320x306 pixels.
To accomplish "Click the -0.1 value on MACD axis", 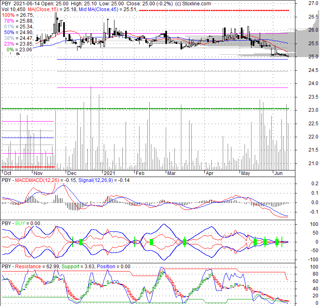I will click(314, 212).
